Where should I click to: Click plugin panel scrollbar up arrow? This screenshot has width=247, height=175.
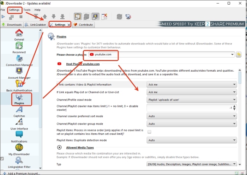coord(240,70)
